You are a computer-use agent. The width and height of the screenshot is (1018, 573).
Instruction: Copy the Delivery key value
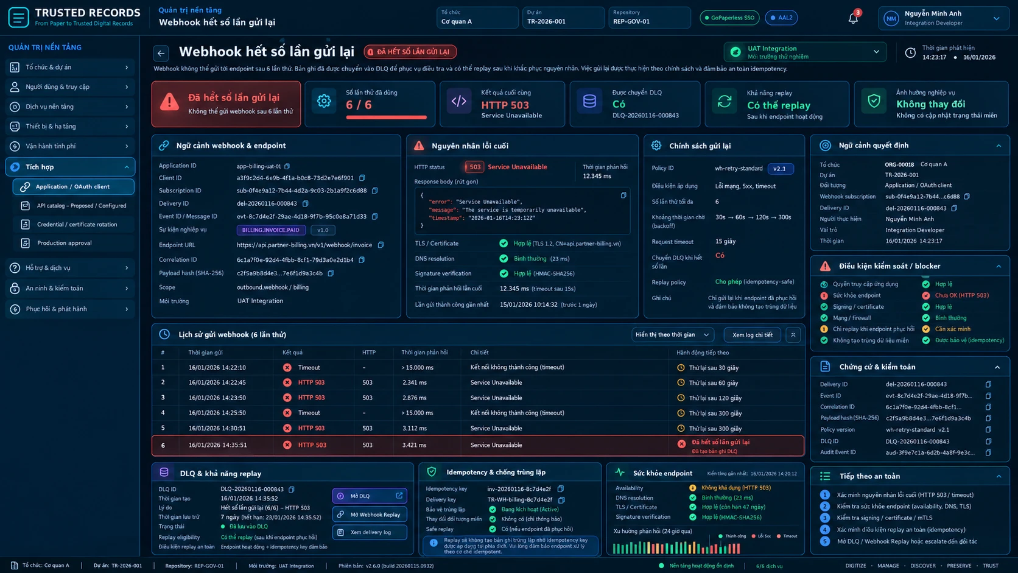point(561,499)
